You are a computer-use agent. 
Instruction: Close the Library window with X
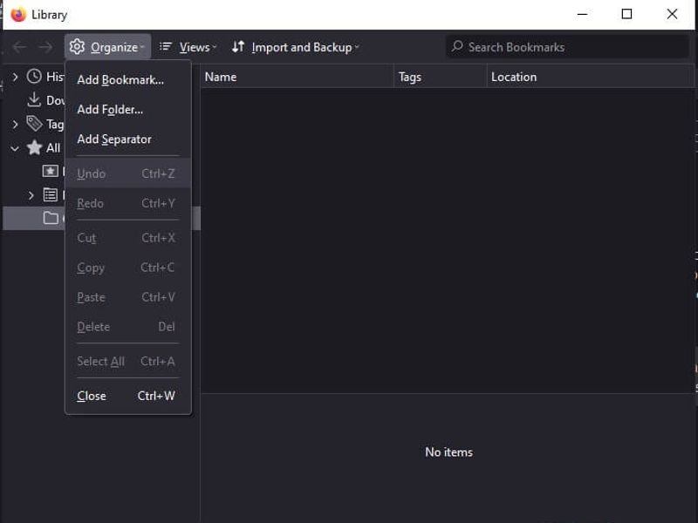click(672, 14)
